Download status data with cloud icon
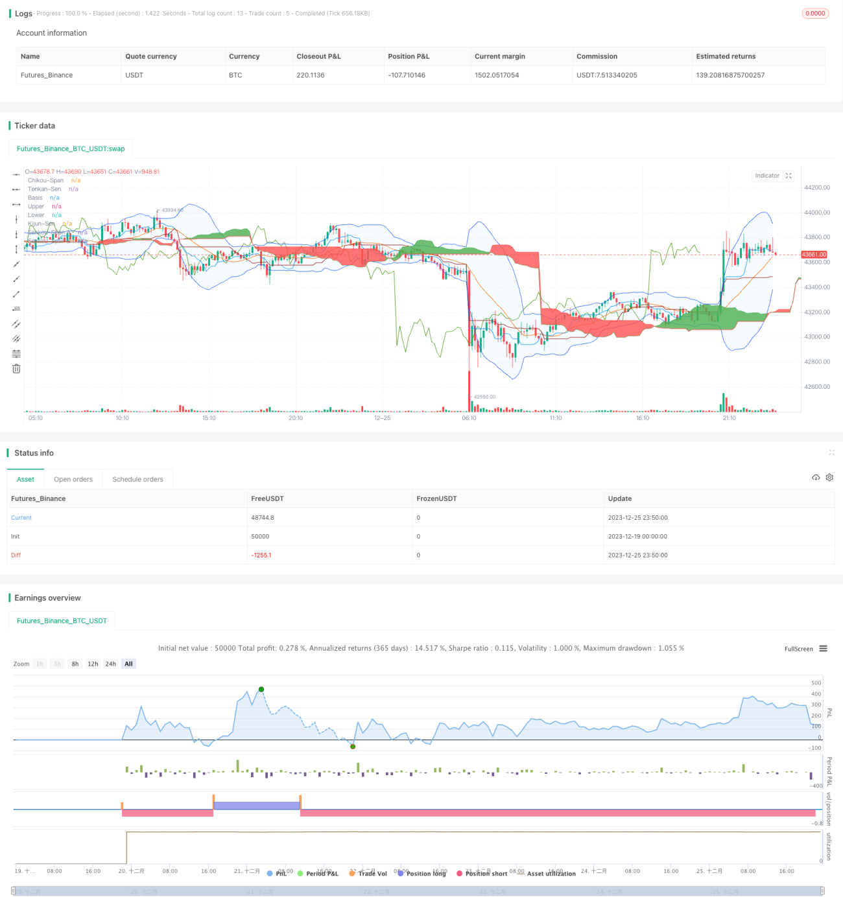The height and width of the screenshot is (910, 843). (816, 477)
